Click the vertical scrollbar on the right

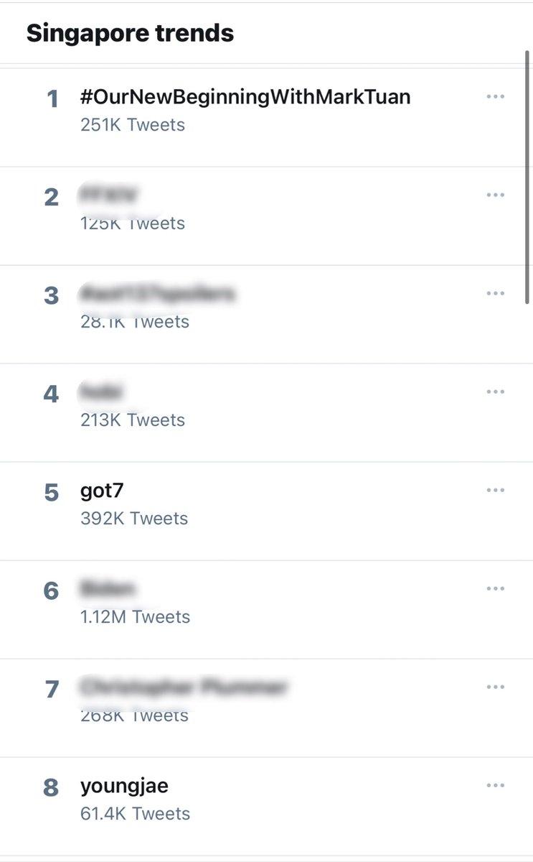tap(528, 180)
